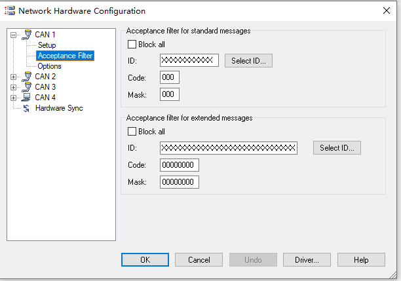
Task: Click the extended messages ID field
Action: 229,148
